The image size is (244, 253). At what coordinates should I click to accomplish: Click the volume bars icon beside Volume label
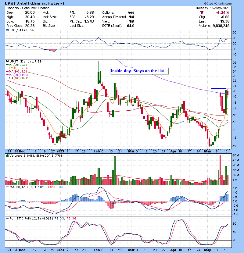click(x=7, y=155)
